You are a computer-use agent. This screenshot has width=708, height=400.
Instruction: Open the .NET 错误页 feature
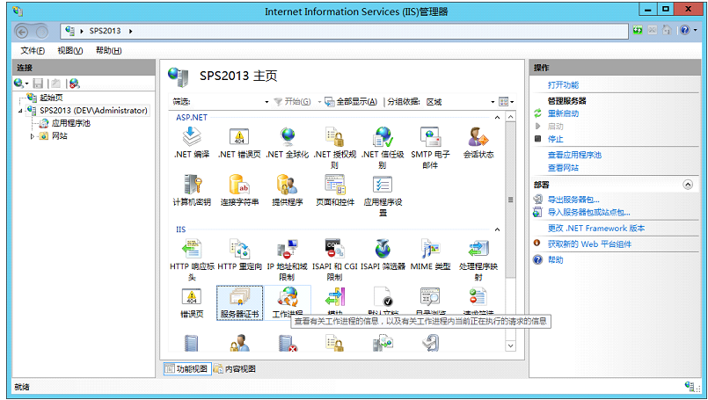click(239, 142)
